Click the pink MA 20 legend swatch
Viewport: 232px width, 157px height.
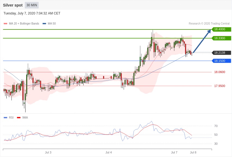(x=5, y=24)
